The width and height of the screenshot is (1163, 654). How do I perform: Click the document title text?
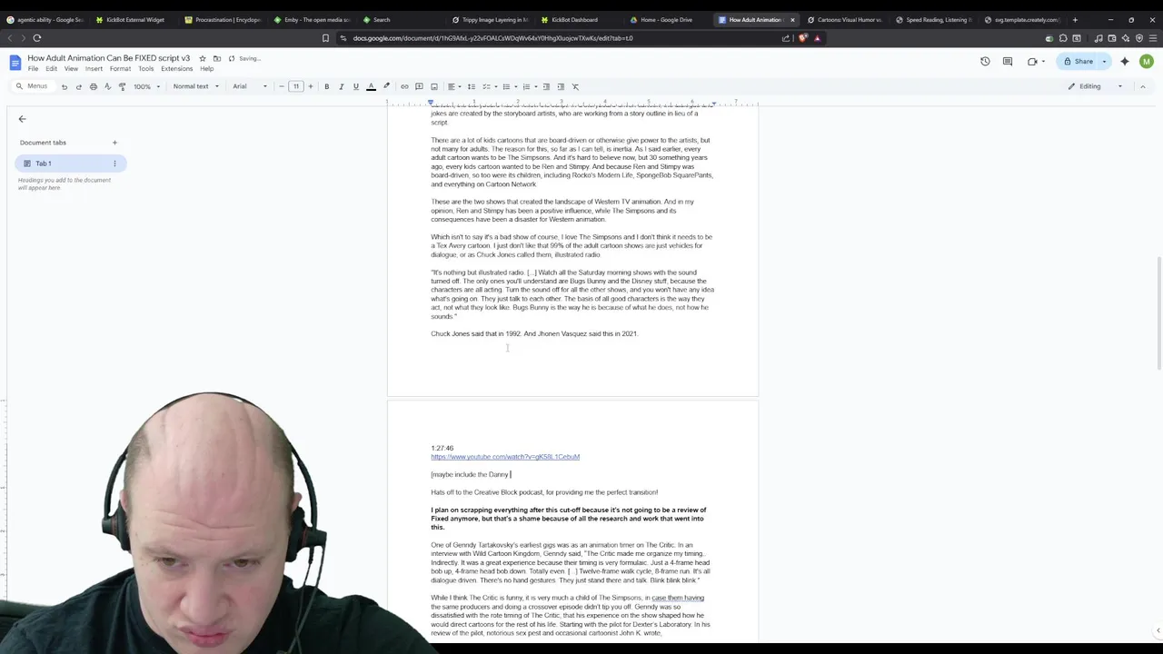(108, 58)
